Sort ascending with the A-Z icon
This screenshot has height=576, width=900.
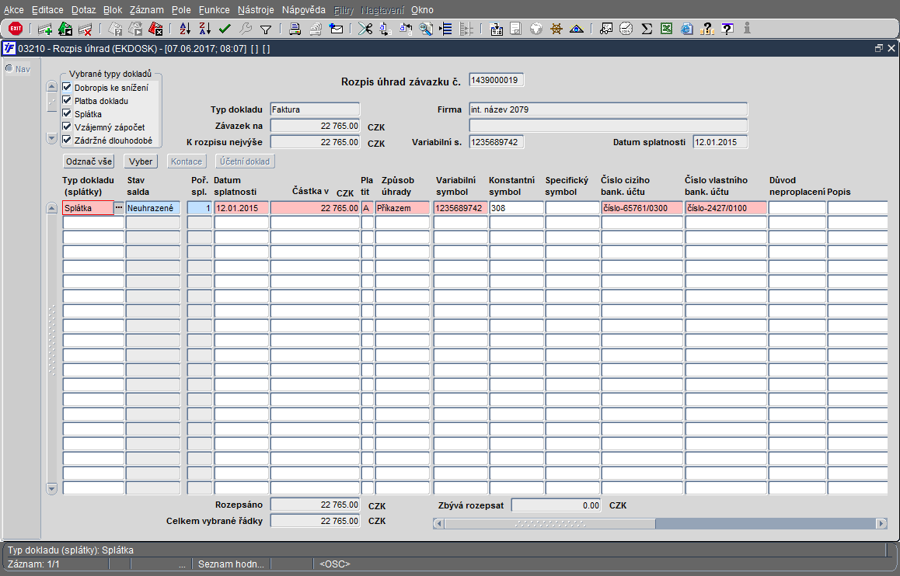[x=185, y=29]
